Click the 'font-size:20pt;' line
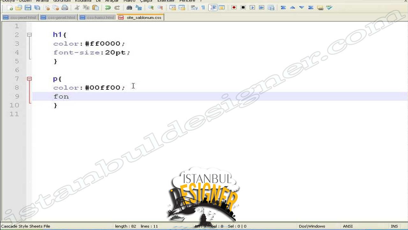Screen dimensions: 408x230 [x=92, y=52]
